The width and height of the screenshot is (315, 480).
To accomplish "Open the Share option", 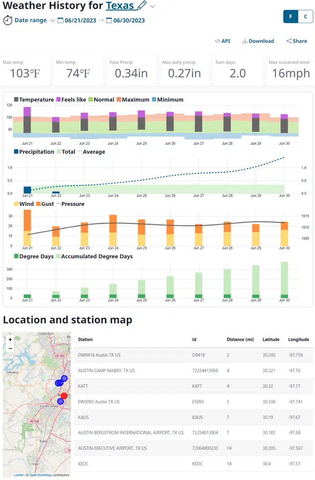I will [296, 41].
